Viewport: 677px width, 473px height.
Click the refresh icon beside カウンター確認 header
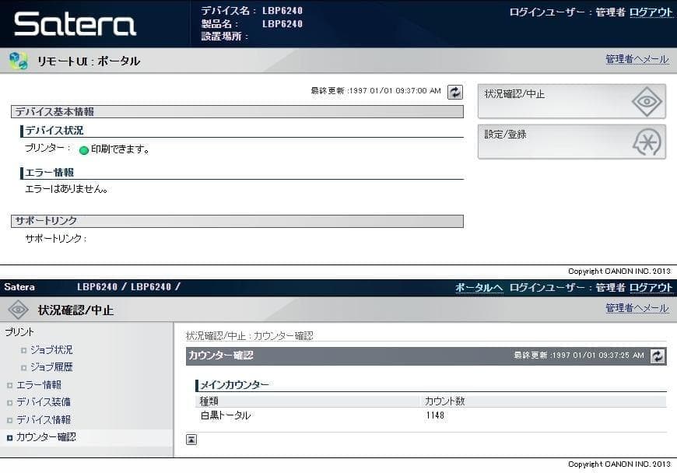click(x=658, y=356)
